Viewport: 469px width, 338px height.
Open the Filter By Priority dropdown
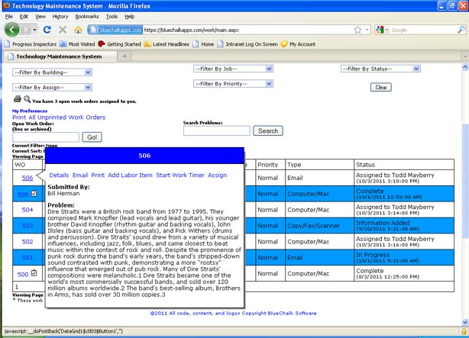(x=233, y=84)
